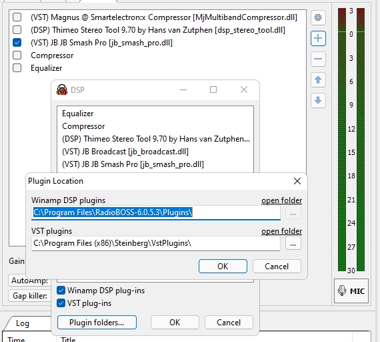Click the MIC microphone button
Viewport: 380px width, 342px height.
[351, 291]
